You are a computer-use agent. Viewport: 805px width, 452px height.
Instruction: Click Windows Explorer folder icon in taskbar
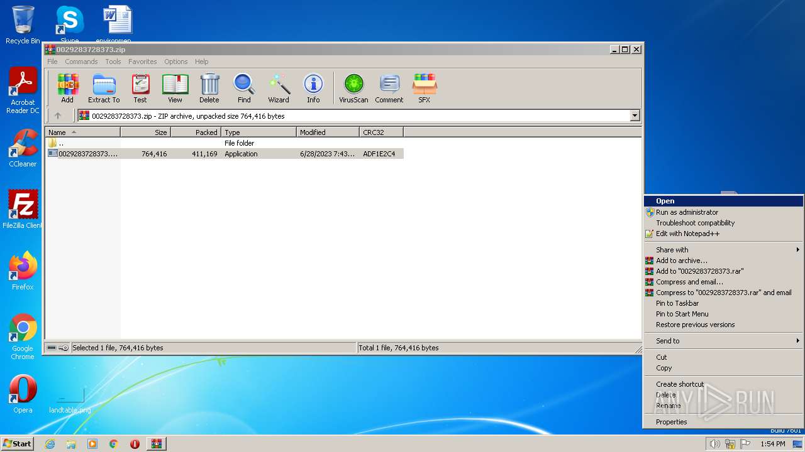pos(71,444)
